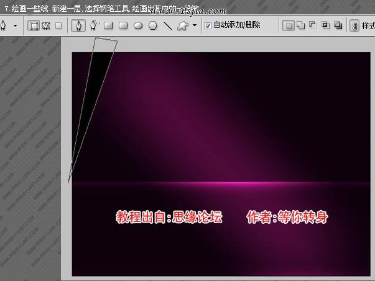This screenshot has width=375, height=281.
Task: Click the pink horizon glow line on canvas
Action: (x=221, y=183)
